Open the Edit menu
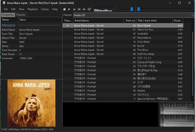 pyautogui.click(x=13, y=9)
